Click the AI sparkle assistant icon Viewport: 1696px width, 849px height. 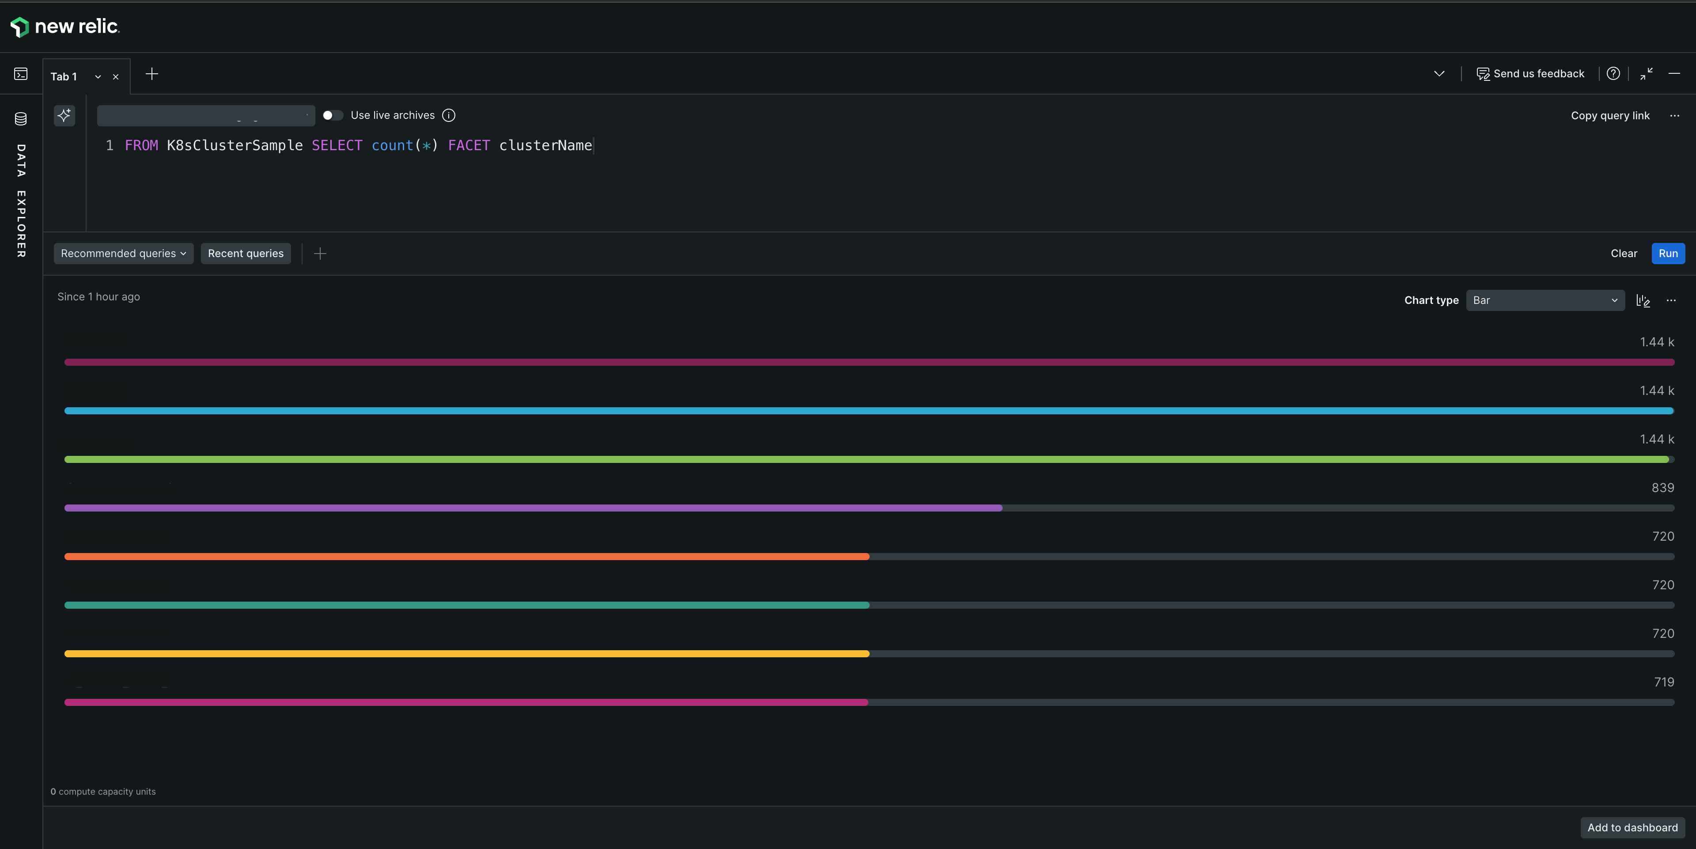point(64,115)
